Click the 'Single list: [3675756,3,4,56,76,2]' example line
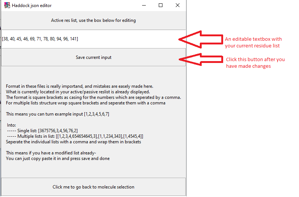Screen dimensions: 299x197 (42, 131)
